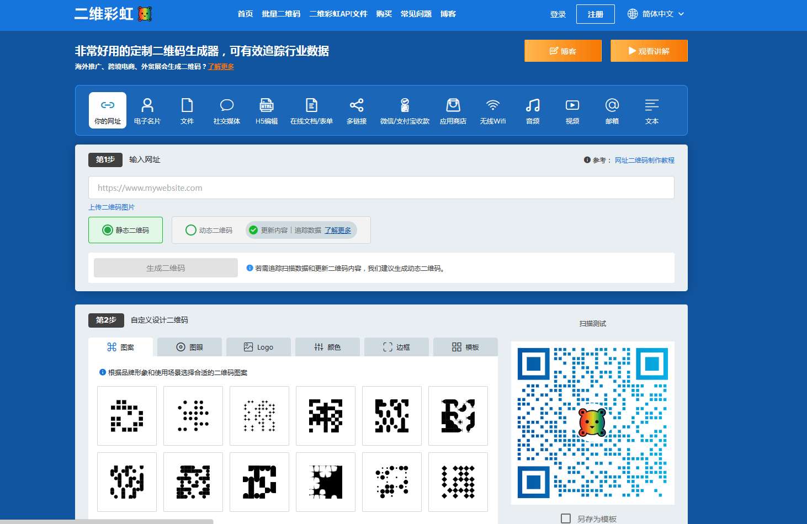Image resolution: width=807 pixels, height=524 pixels.
Task: Open 网址二维码制作教程 link
Action: (x=645, y=160)
